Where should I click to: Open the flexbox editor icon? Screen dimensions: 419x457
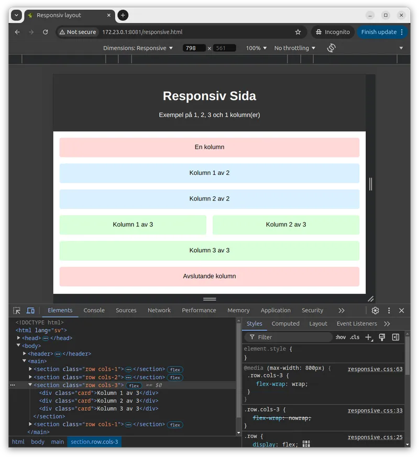coord(306,444)
